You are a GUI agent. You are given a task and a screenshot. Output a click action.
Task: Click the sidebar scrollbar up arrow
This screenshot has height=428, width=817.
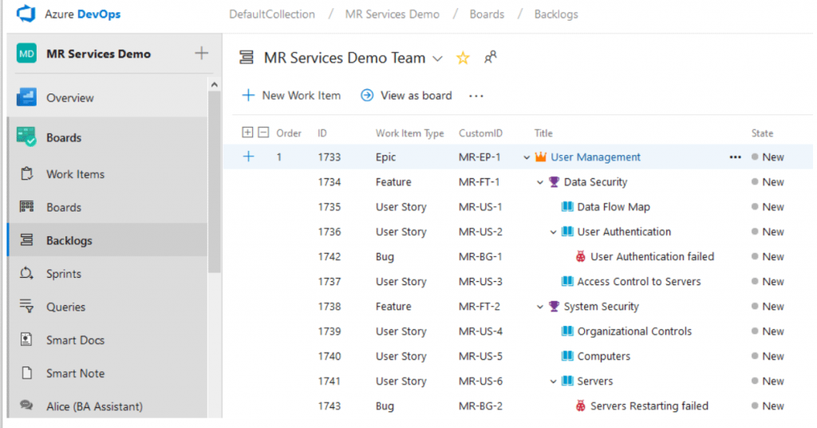coord(214,85)
